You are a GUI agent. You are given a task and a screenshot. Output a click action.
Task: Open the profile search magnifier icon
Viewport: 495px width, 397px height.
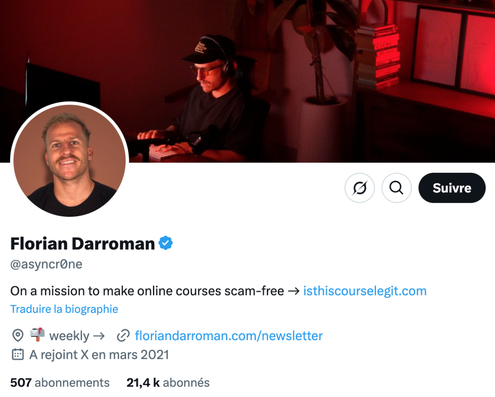tap(396, 188)
